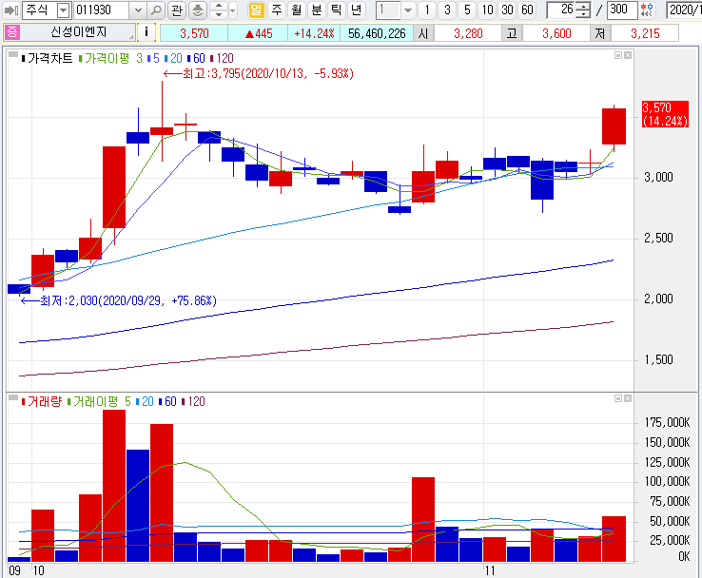Select the 30 interval preset button
Viewport: 702px width, 578px height.
(x=507, y=10)
